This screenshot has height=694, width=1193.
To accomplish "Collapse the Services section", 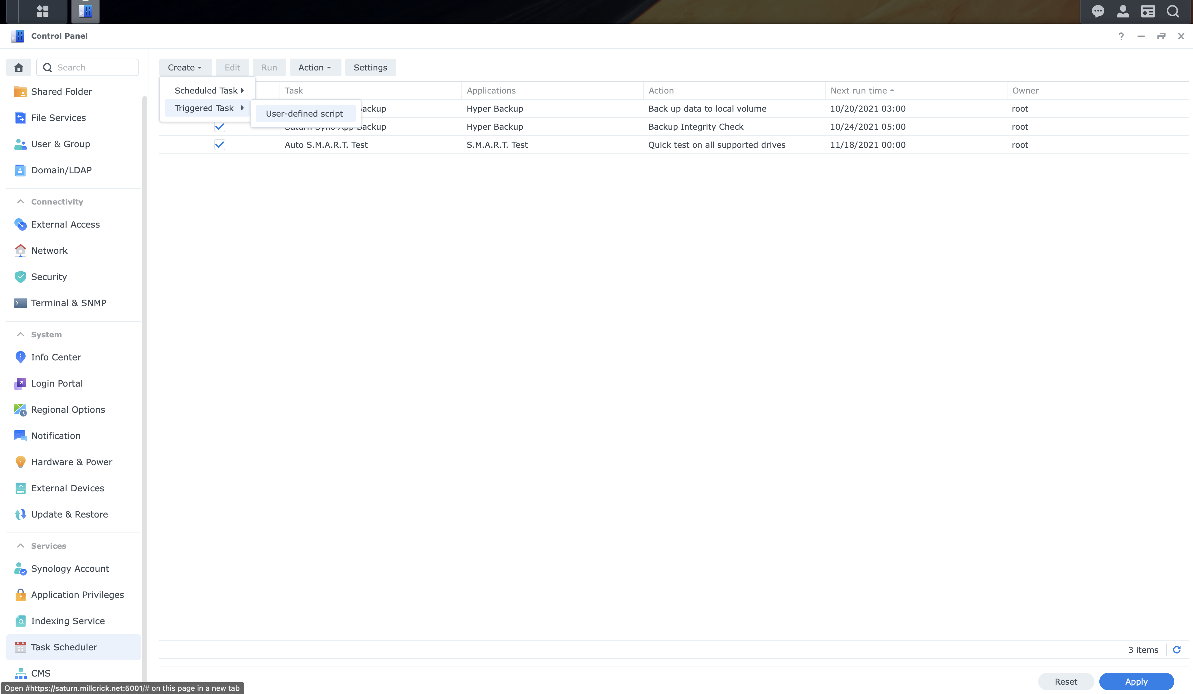I will (20, 546).
